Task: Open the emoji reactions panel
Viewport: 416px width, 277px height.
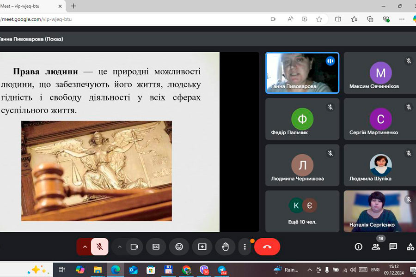Action: [x=179, y=247]
